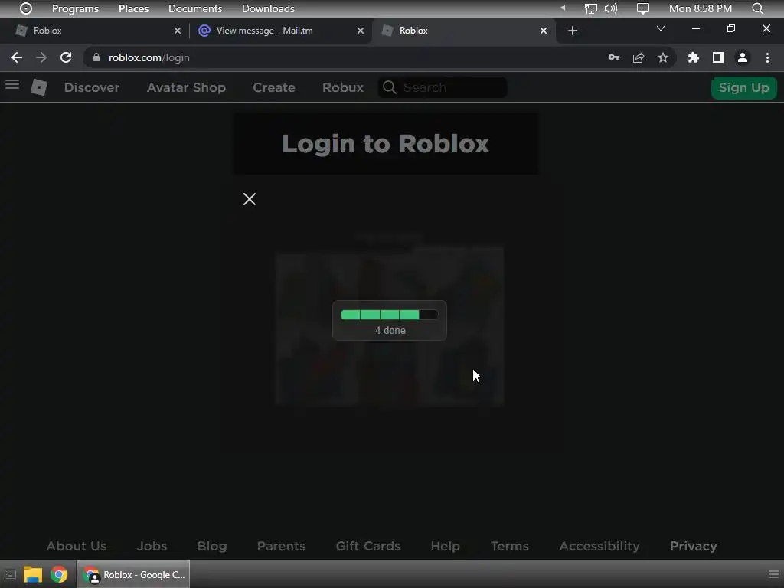Click the share page icon in address bar
Viewport: 784px width, 588px height.
click(639, 57)
